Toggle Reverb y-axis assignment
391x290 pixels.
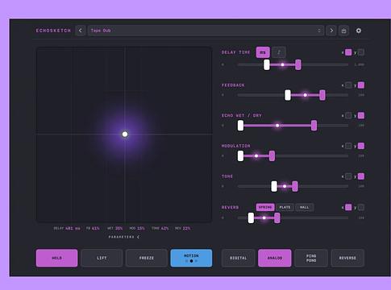coord(361,207)
